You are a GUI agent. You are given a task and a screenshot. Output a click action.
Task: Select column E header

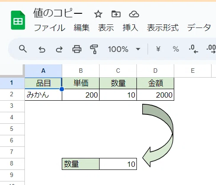click(193, 71)
